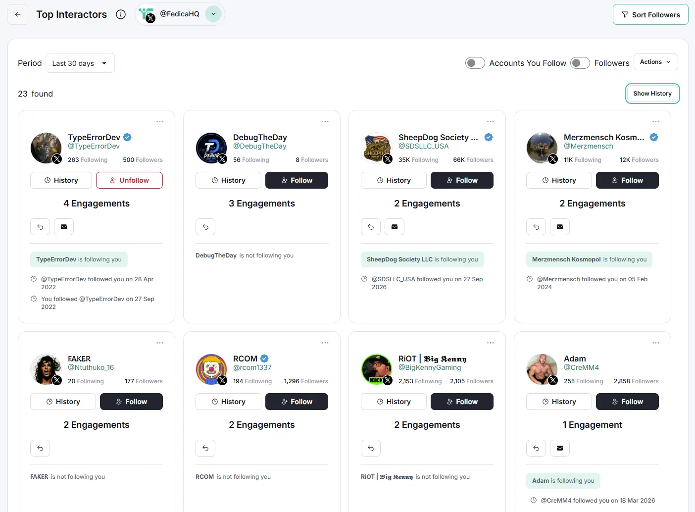This screenshot has width=695, height=512.
Task: Go back using the arrow button
Action: pyautogui.click(x=18, y=14)
